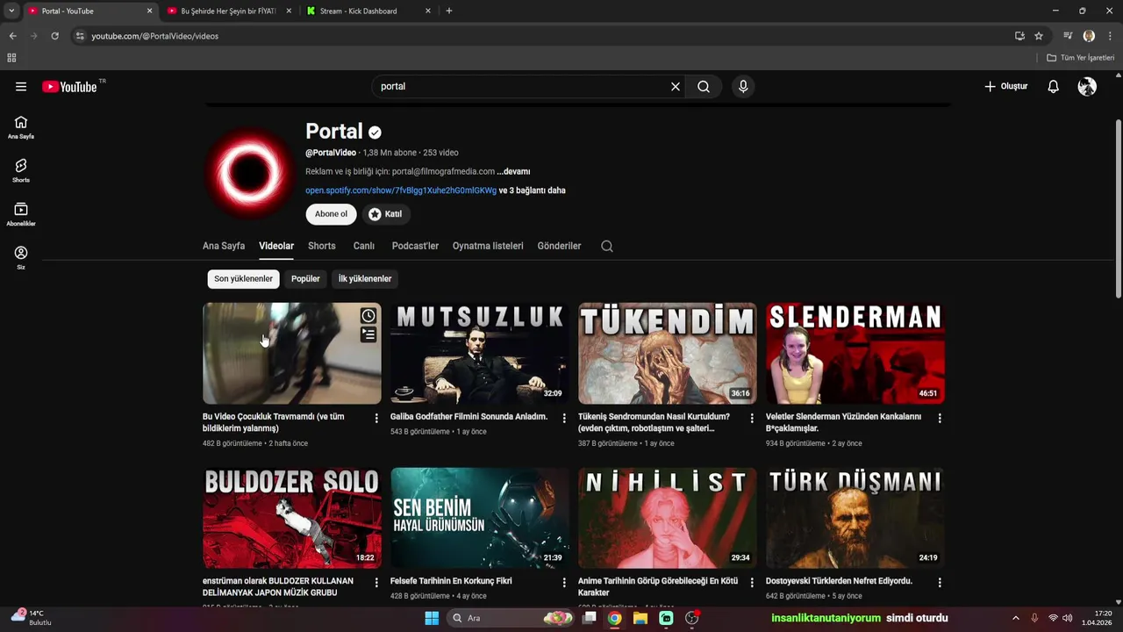Go to Ana Sayfa in sidebar
The height and width of the screenshot is (632, 1123).
pyautogui.click(x=21, y=127)
